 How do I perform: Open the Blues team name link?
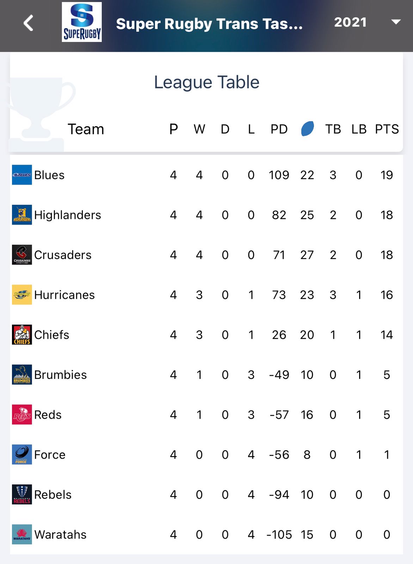pyautogui.click(x=49, y=175)
